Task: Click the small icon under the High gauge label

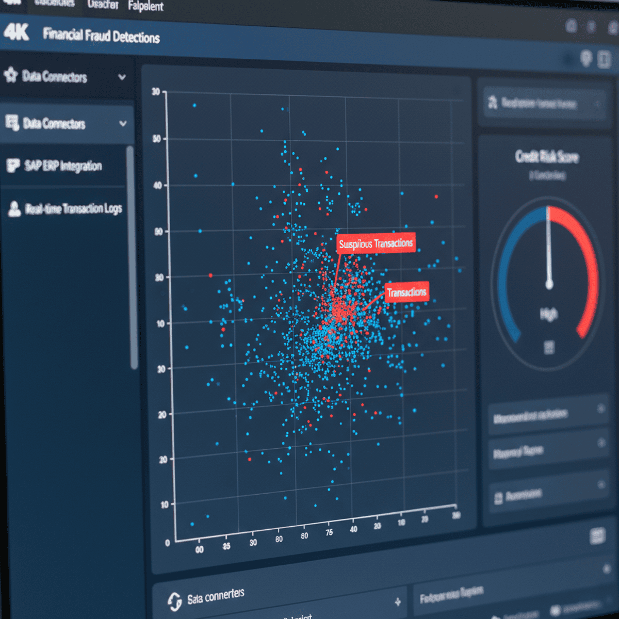Action: click(549, 347)
